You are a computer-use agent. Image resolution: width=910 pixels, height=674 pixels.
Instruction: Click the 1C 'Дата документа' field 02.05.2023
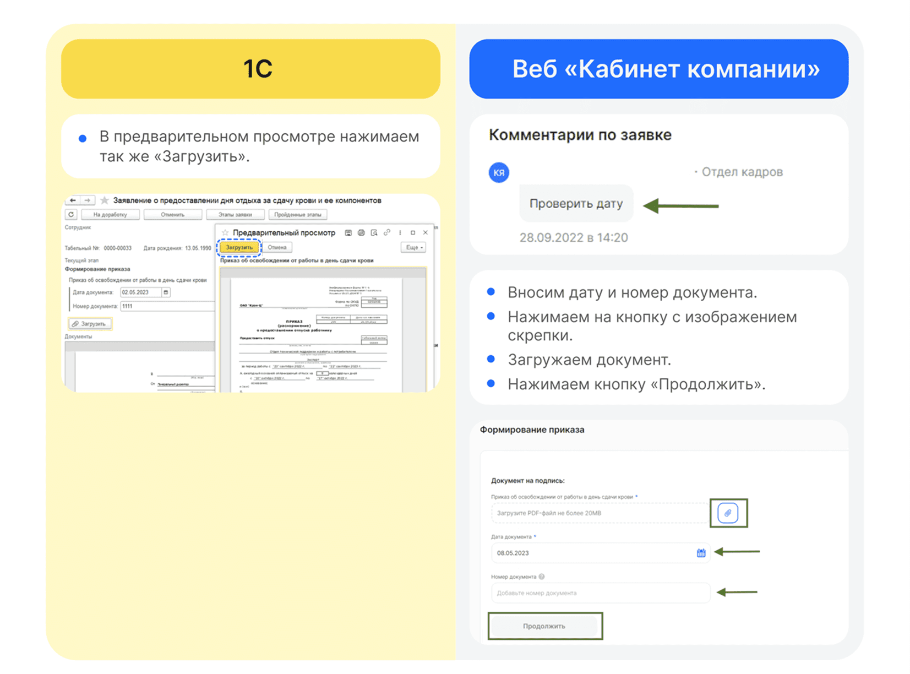(140, 292)
